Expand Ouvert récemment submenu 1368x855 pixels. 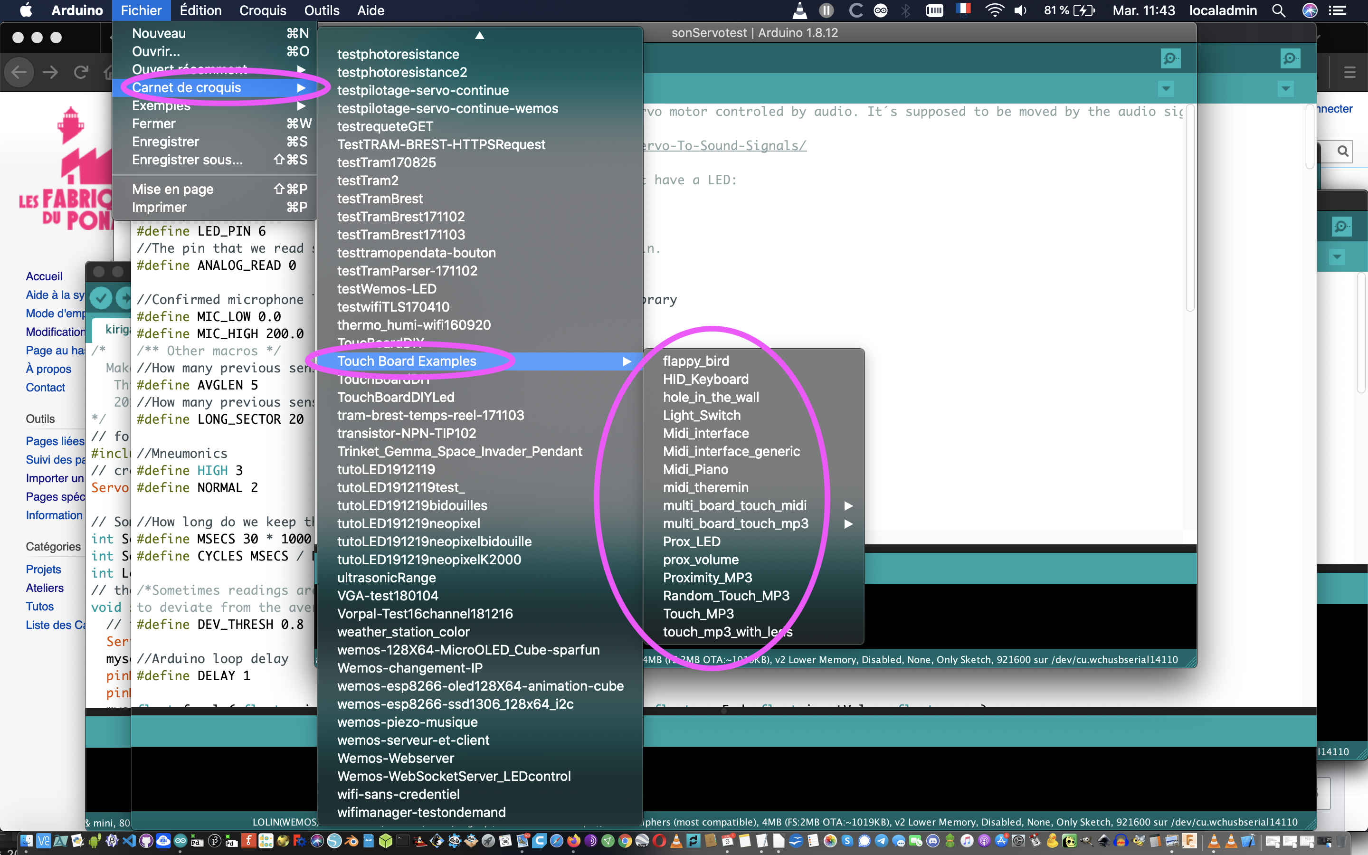(215, 69)
